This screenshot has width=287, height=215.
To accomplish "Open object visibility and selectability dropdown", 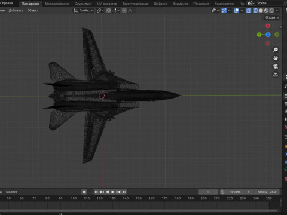I will [x=215, y=11].
